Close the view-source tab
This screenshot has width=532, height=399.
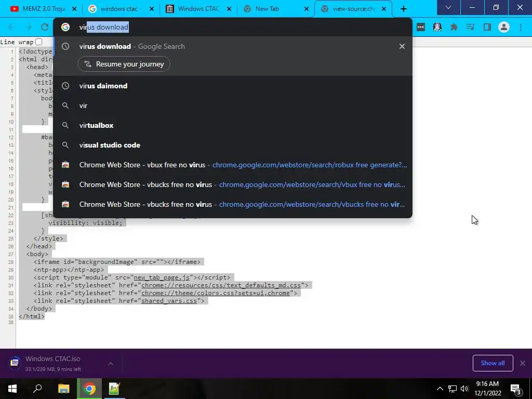tap(384, 9)
